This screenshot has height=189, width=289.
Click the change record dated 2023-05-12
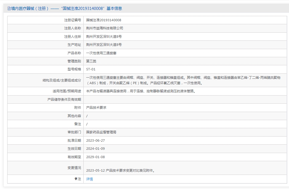(x=120, y=170)
